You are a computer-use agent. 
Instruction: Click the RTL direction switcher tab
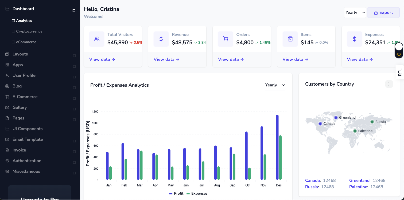[x=400, y=72]
